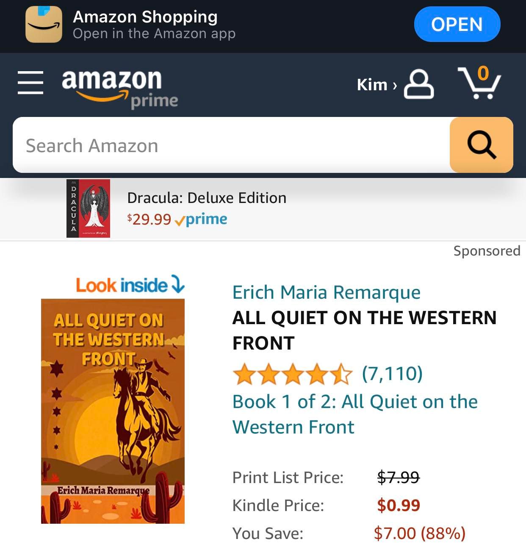Click the Look inside arrow label

pyautogui.click(x=130, y=285)
